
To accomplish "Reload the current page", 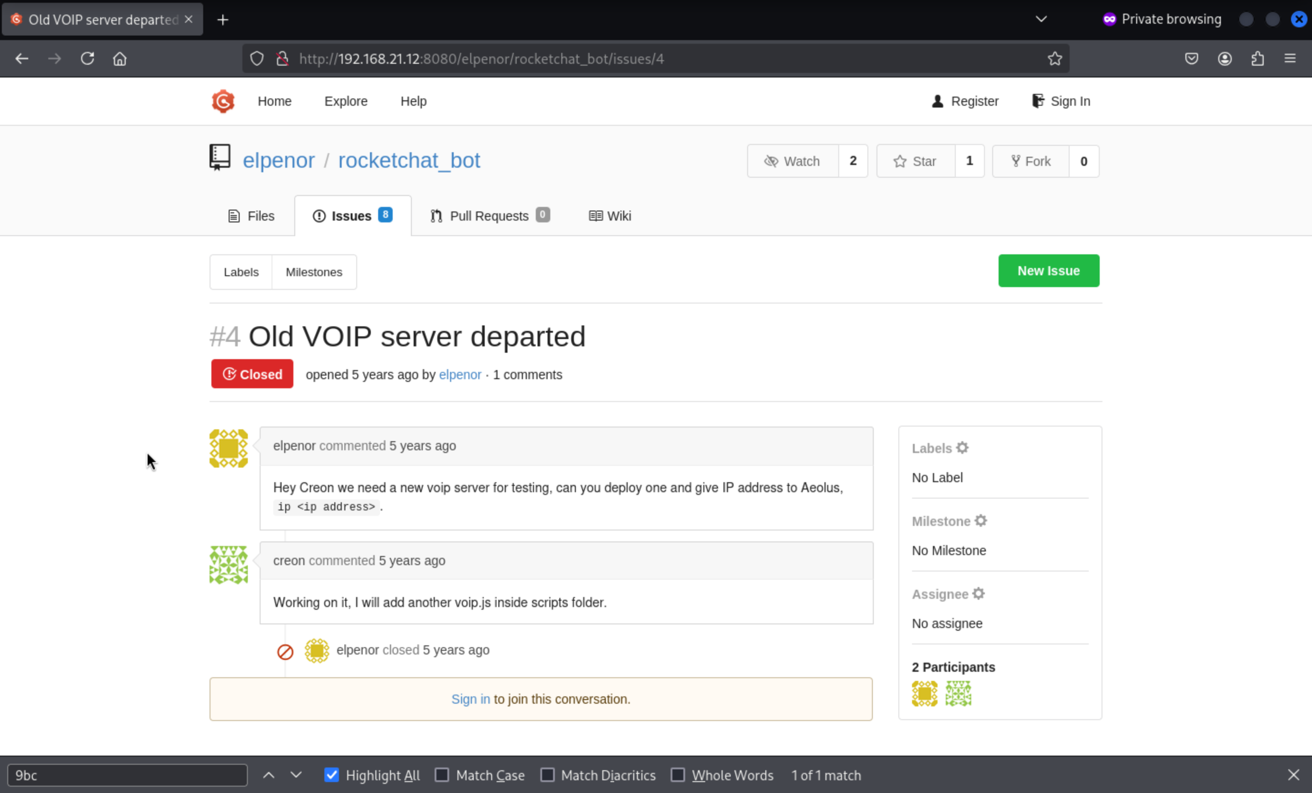I will (x=87, y=59).
